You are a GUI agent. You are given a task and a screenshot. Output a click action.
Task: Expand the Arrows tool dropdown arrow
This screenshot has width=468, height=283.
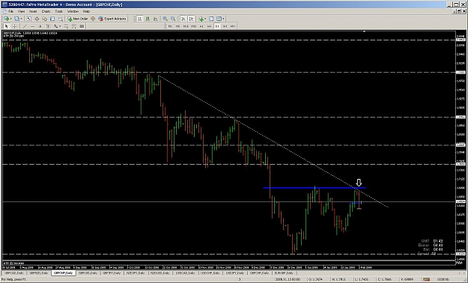click(x=60, y=26)
